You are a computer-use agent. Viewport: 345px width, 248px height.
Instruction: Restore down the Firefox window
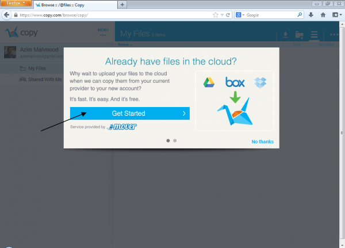[328, 3]
